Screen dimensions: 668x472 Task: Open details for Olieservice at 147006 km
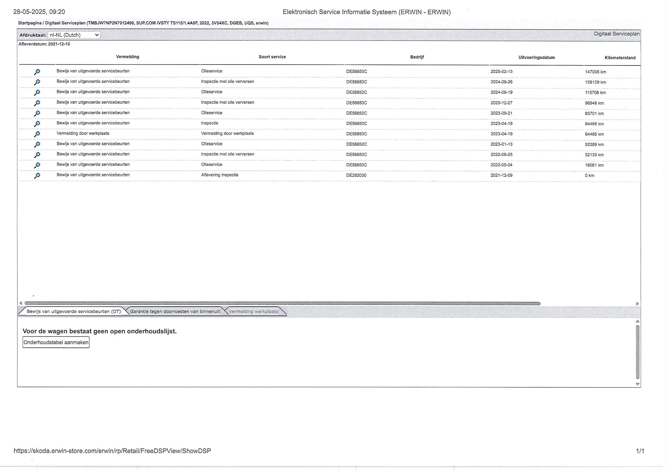tap(37, 72)
